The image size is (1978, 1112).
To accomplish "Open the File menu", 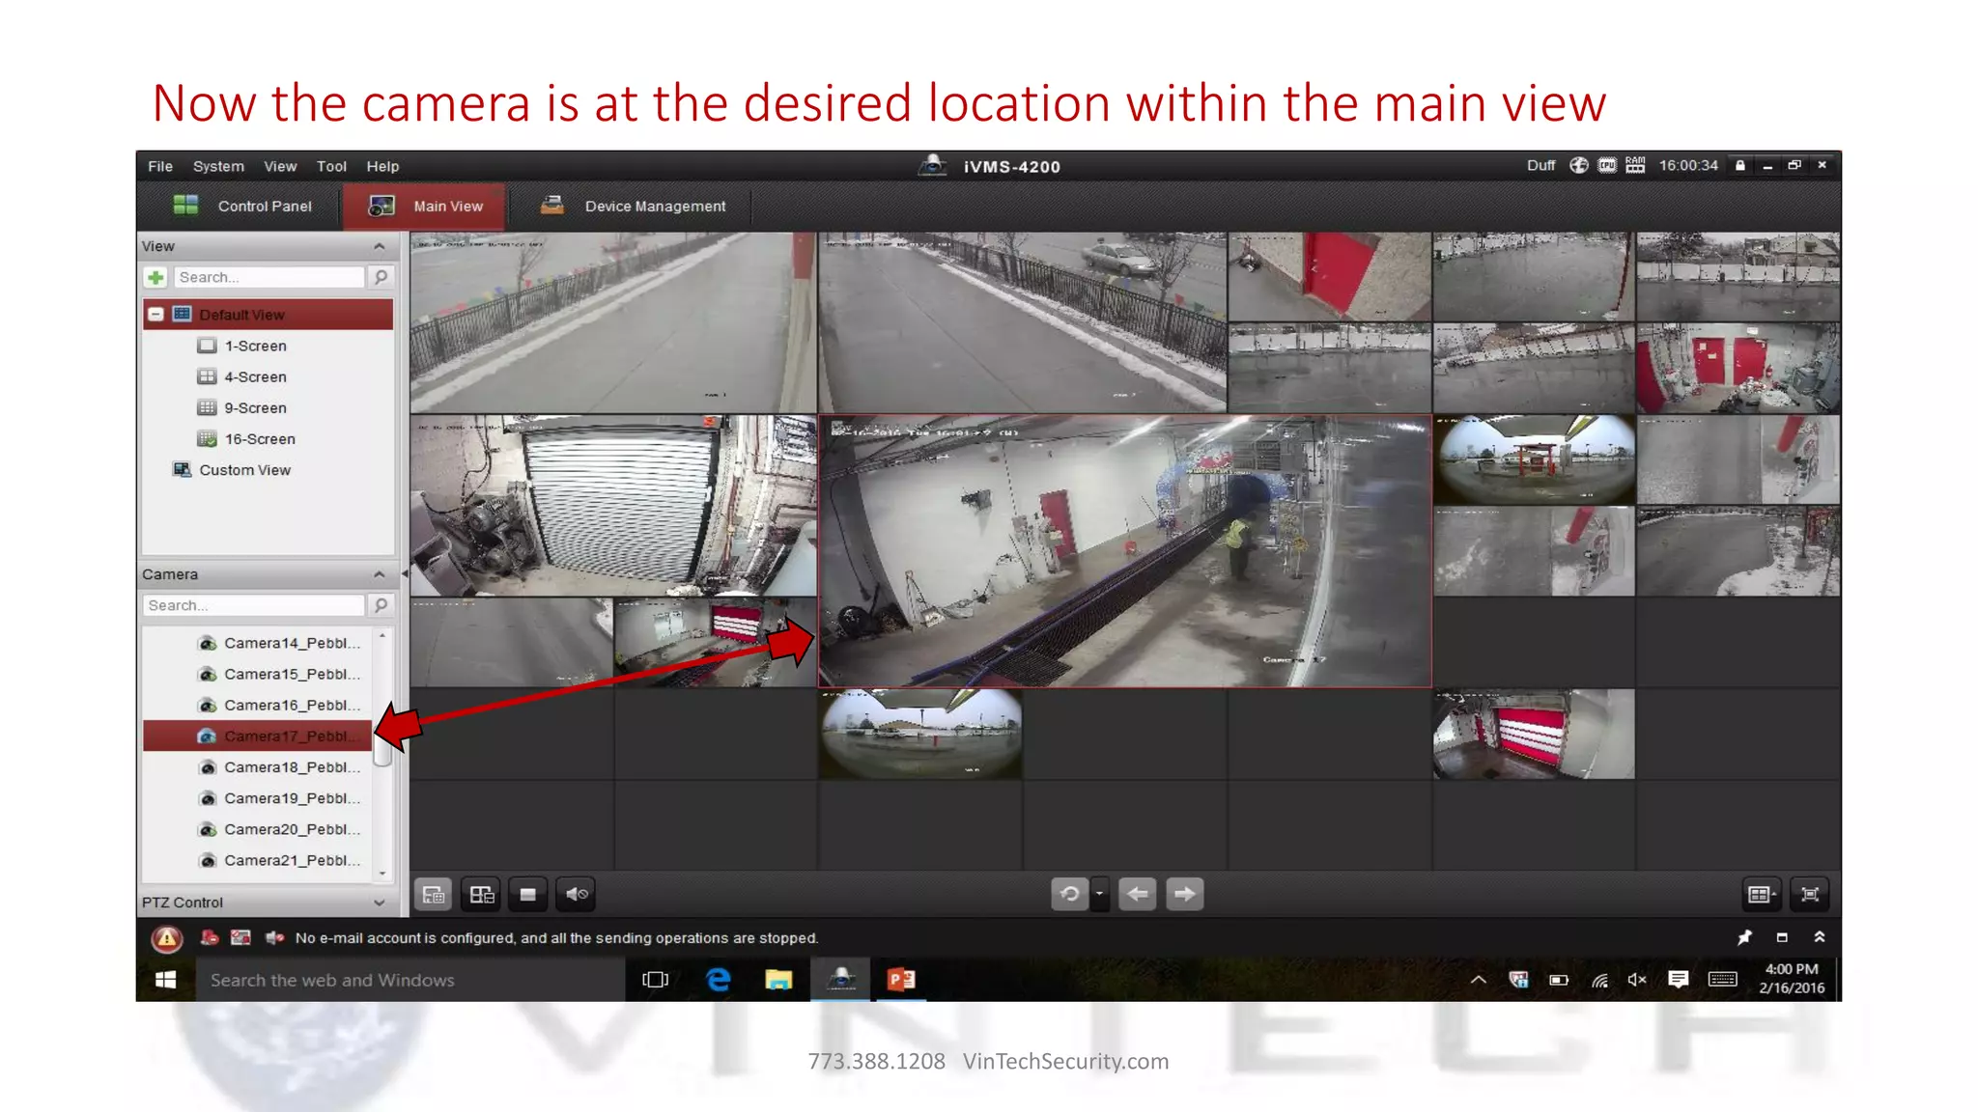I will point(160,166).
